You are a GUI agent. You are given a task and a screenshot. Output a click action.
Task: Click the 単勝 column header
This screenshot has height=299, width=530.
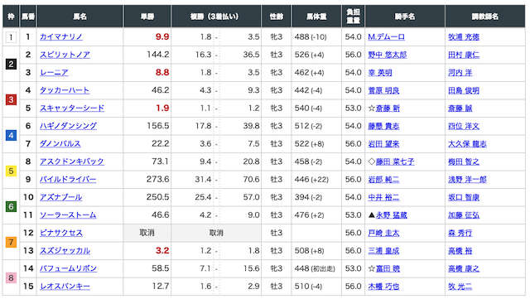pos(147,17)
